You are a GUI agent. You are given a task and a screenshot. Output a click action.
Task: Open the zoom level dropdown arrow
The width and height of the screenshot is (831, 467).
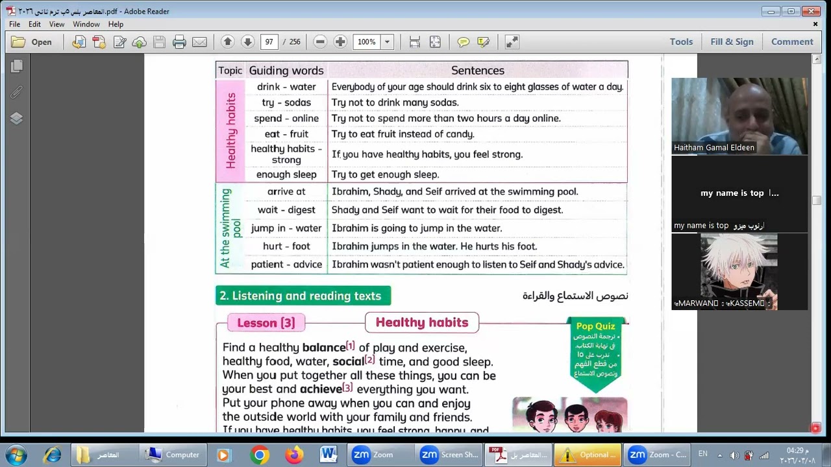[387, 42]
